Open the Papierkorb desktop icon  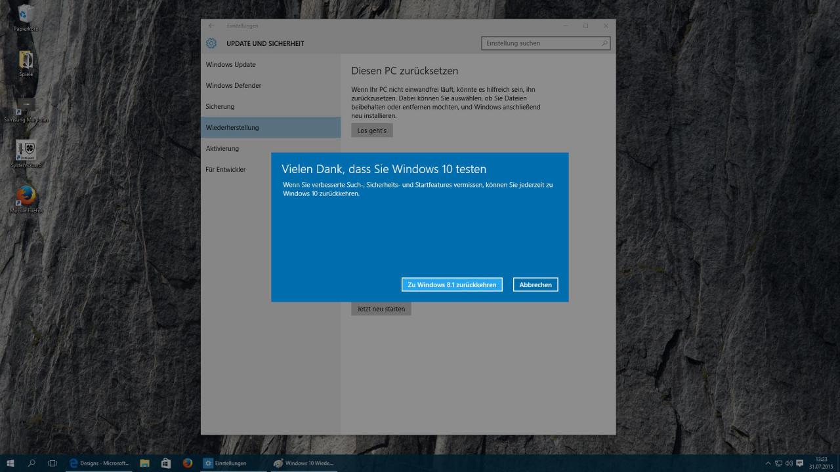(26, 18)
